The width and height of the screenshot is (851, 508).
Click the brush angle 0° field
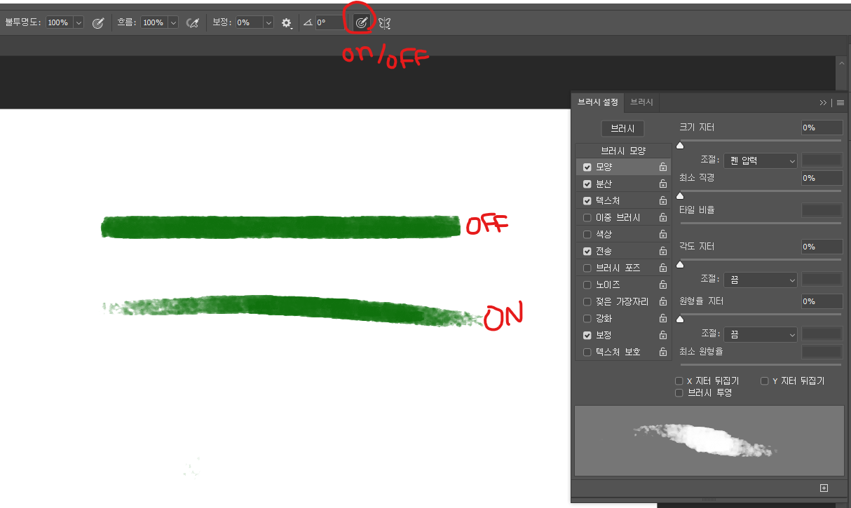click(x=329, y=22)
